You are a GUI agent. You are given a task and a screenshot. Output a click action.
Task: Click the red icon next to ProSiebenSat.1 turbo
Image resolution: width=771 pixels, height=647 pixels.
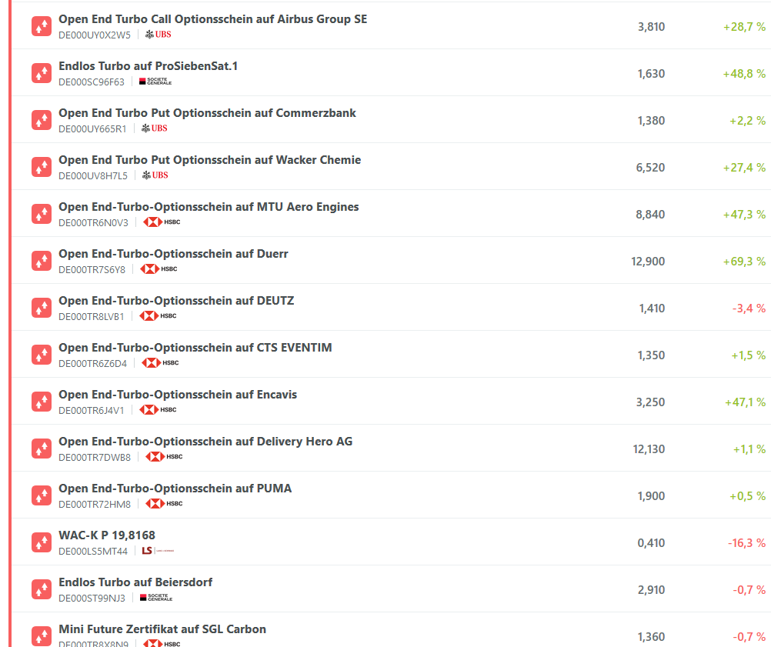(x=42, y=73)
